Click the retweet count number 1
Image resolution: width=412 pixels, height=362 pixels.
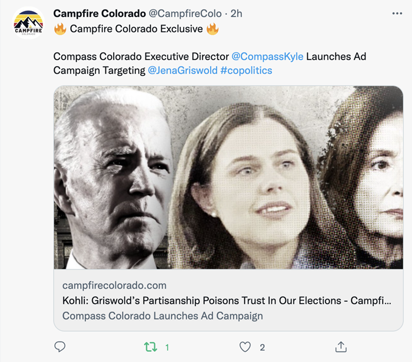(167, 347)
